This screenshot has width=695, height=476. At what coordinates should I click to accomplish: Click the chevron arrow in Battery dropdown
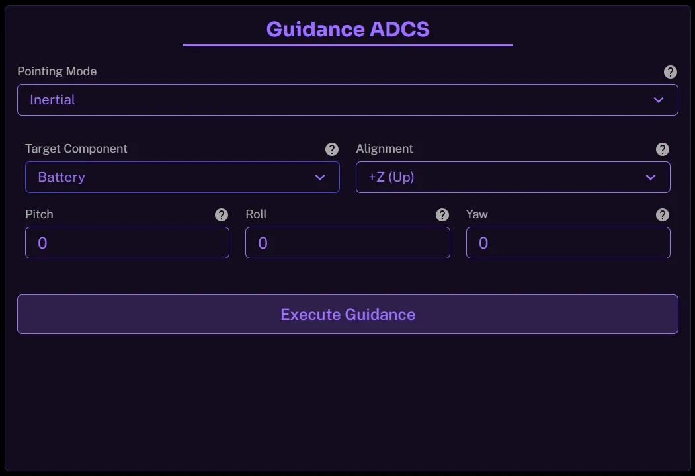(x=320, y=177)
